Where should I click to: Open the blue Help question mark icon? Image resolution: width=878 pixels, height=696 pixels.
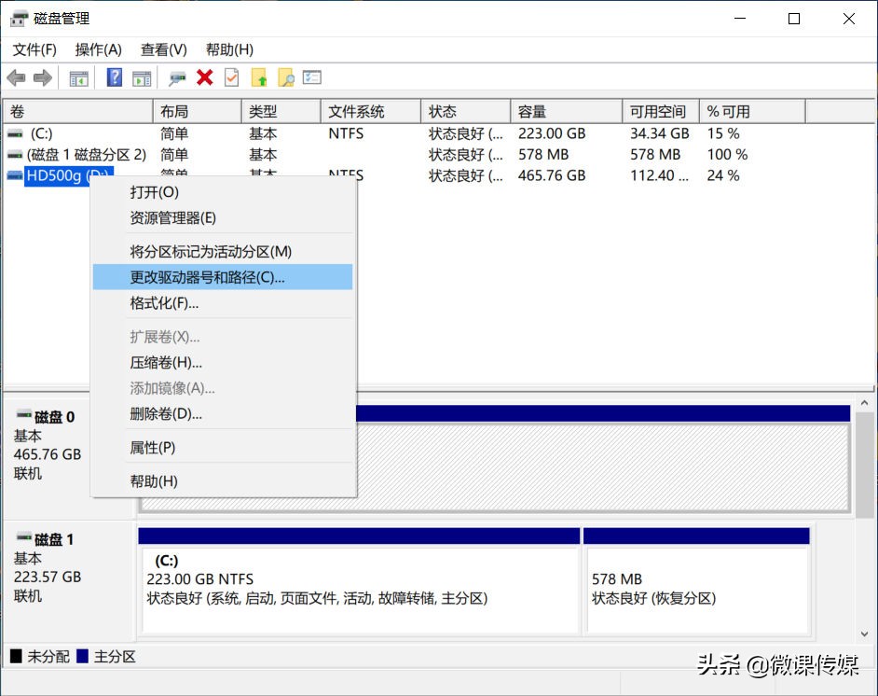click(115, 77)
